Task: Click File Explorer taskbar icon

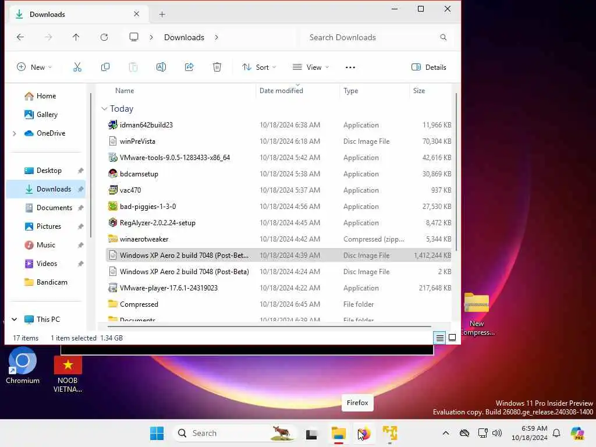Action: pyautogui.click(x=338, y=433)
